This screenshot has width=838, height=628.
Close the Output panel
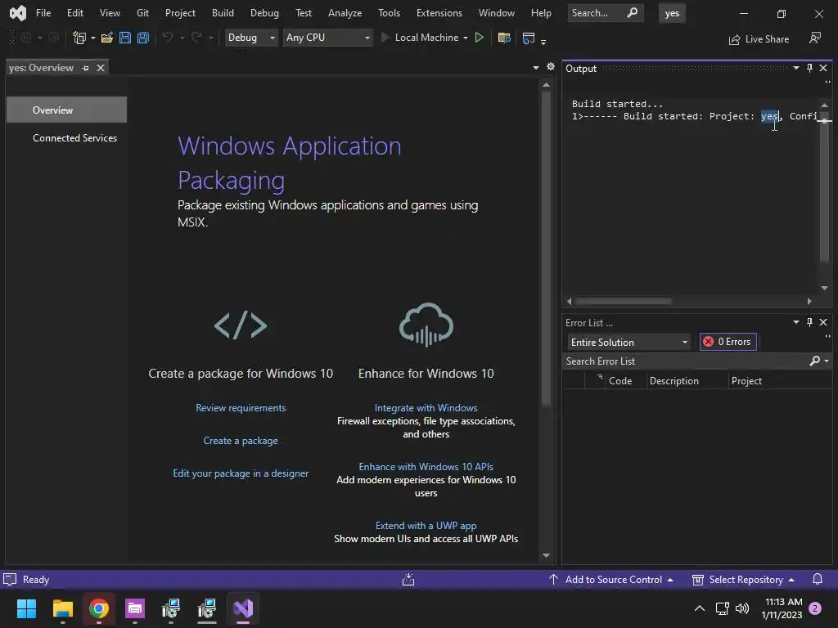823,68
